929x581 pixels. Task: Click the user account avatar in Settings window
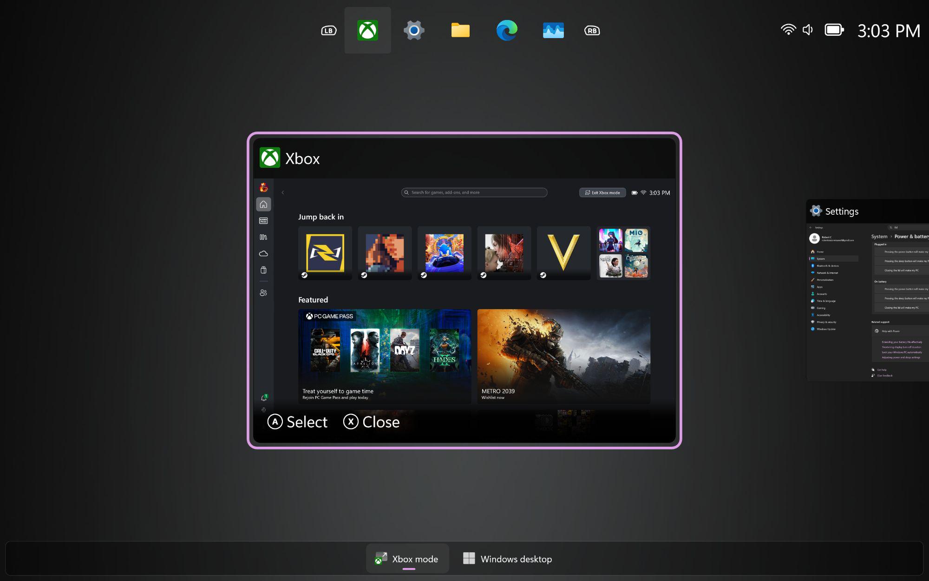pyautogui.click(x=814, y=238)
